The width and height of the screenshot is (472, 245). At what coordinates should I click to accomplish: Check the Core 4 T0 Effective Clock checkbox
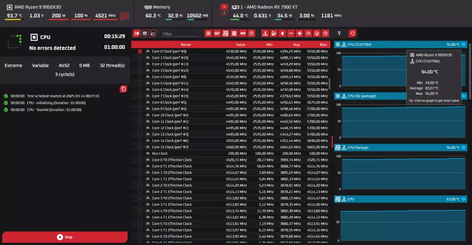tap(140, 210)
